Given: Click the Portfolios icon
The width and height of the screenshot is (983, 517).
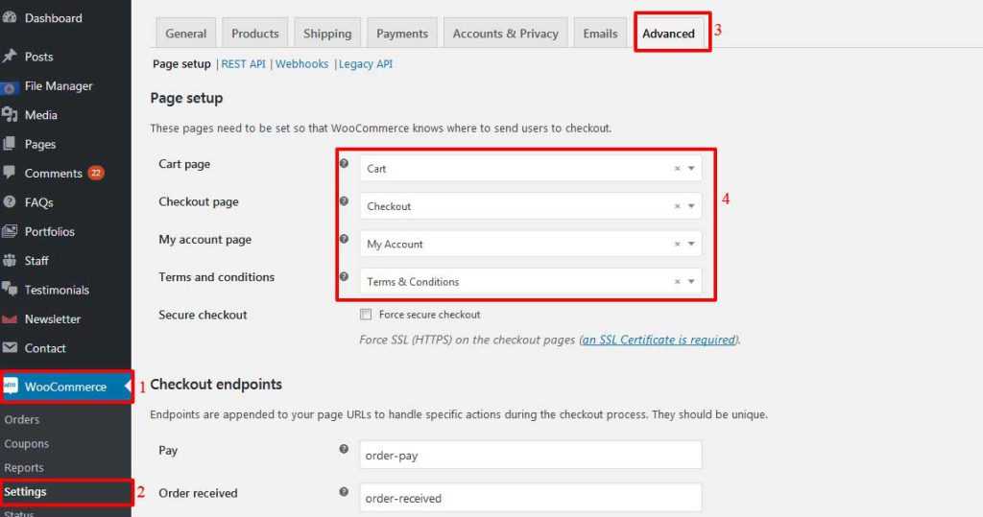Looking at the screenshot, I should [9, 231].
